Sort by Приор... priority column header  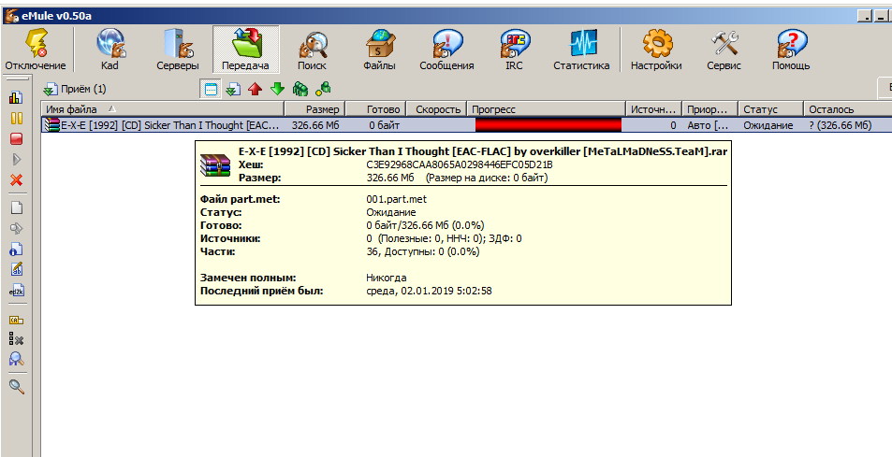(x=709, y=109)
